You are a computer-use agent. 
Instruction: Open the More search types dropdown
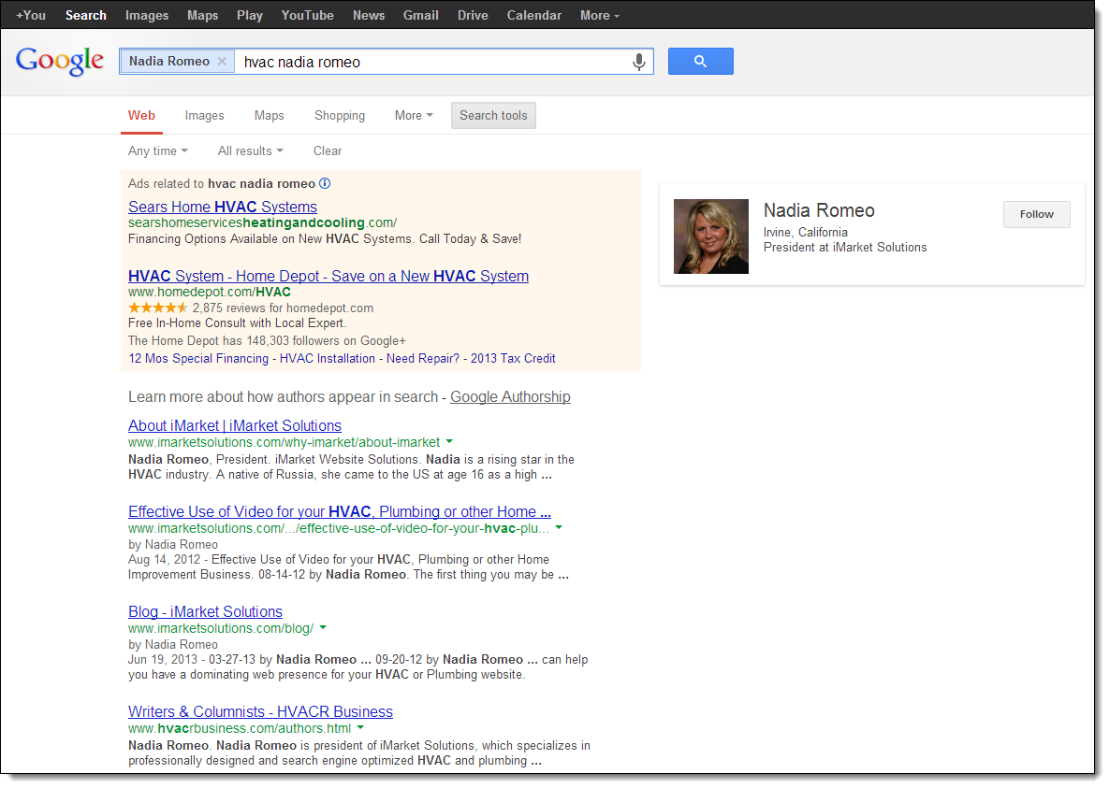coord(414,116)
